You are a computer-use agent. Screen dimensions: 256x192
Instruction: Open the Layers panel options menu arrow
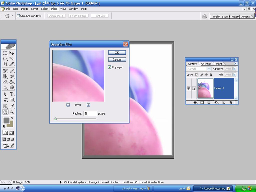[235, 63]
